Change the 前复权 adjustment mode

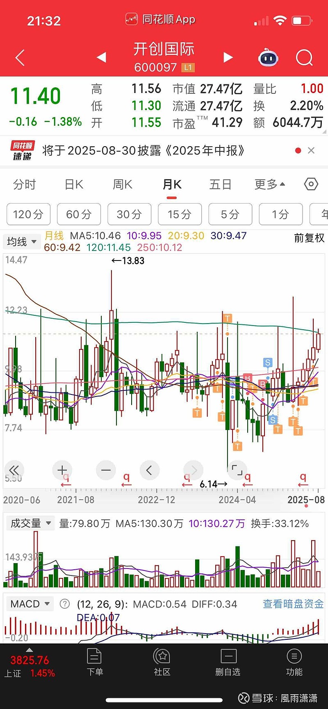point(309,238)
